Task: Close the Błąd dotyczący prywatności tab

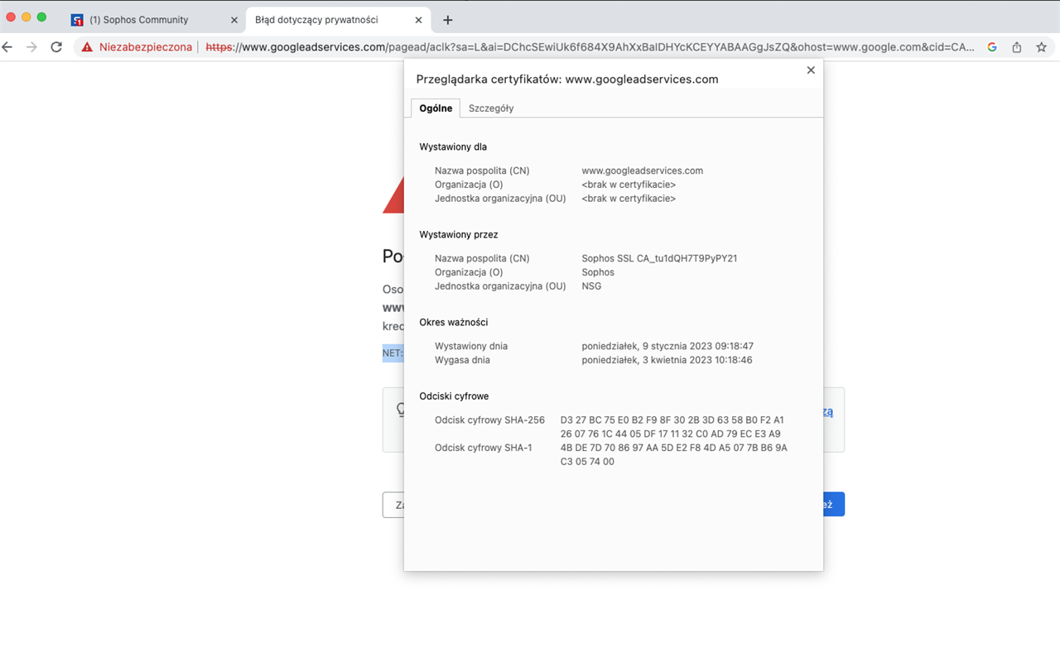Action: tap(419, 20)
